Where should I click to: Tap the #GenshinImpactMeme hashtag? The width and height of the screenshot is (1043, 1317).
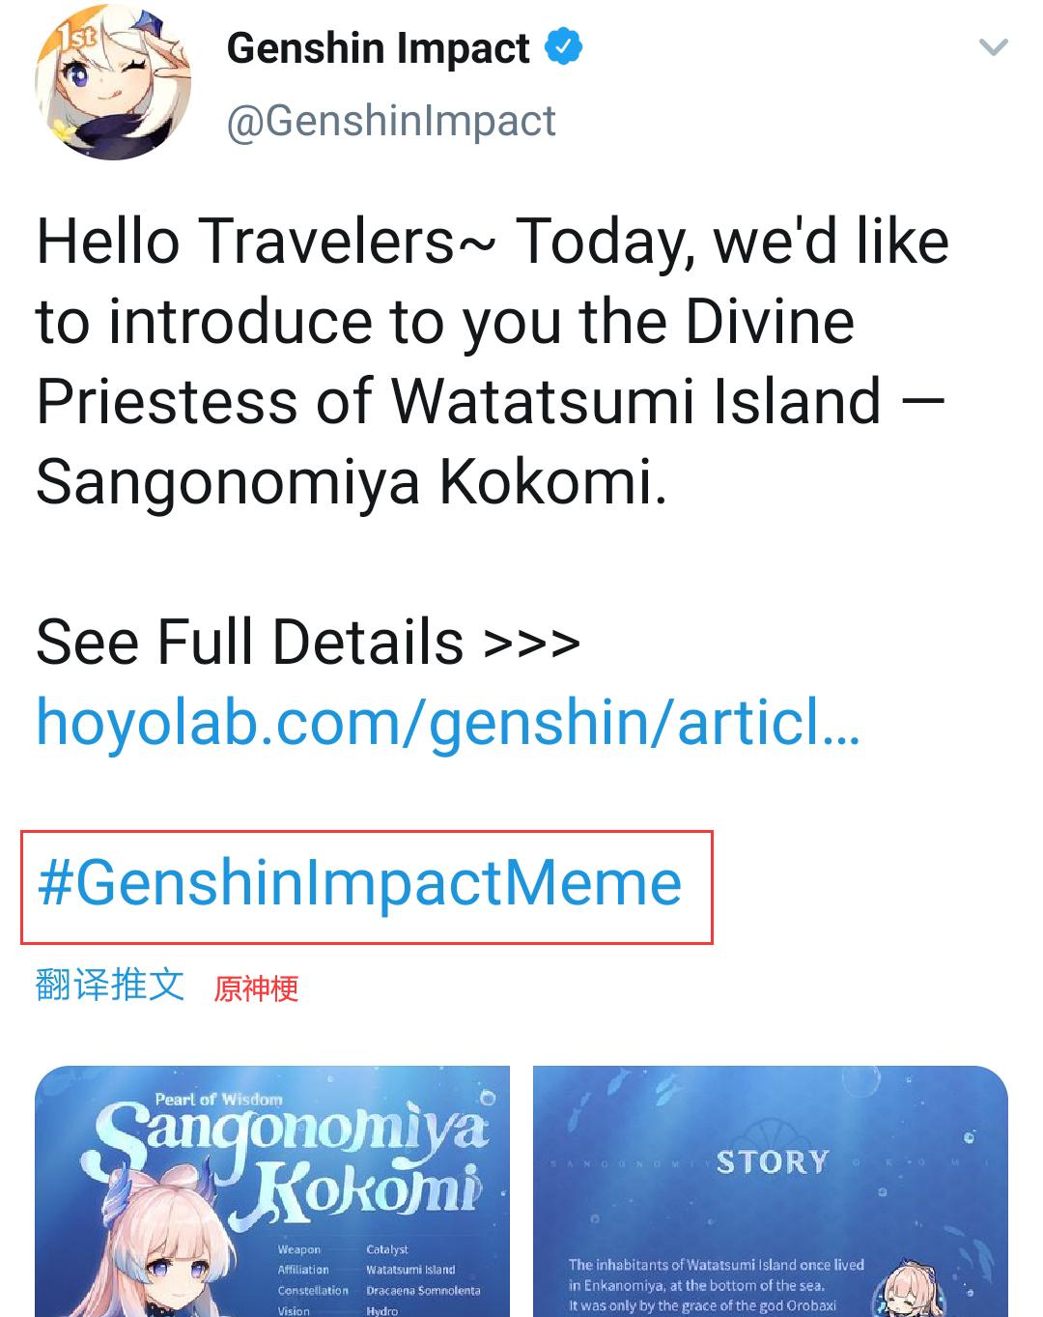point(359,883)
